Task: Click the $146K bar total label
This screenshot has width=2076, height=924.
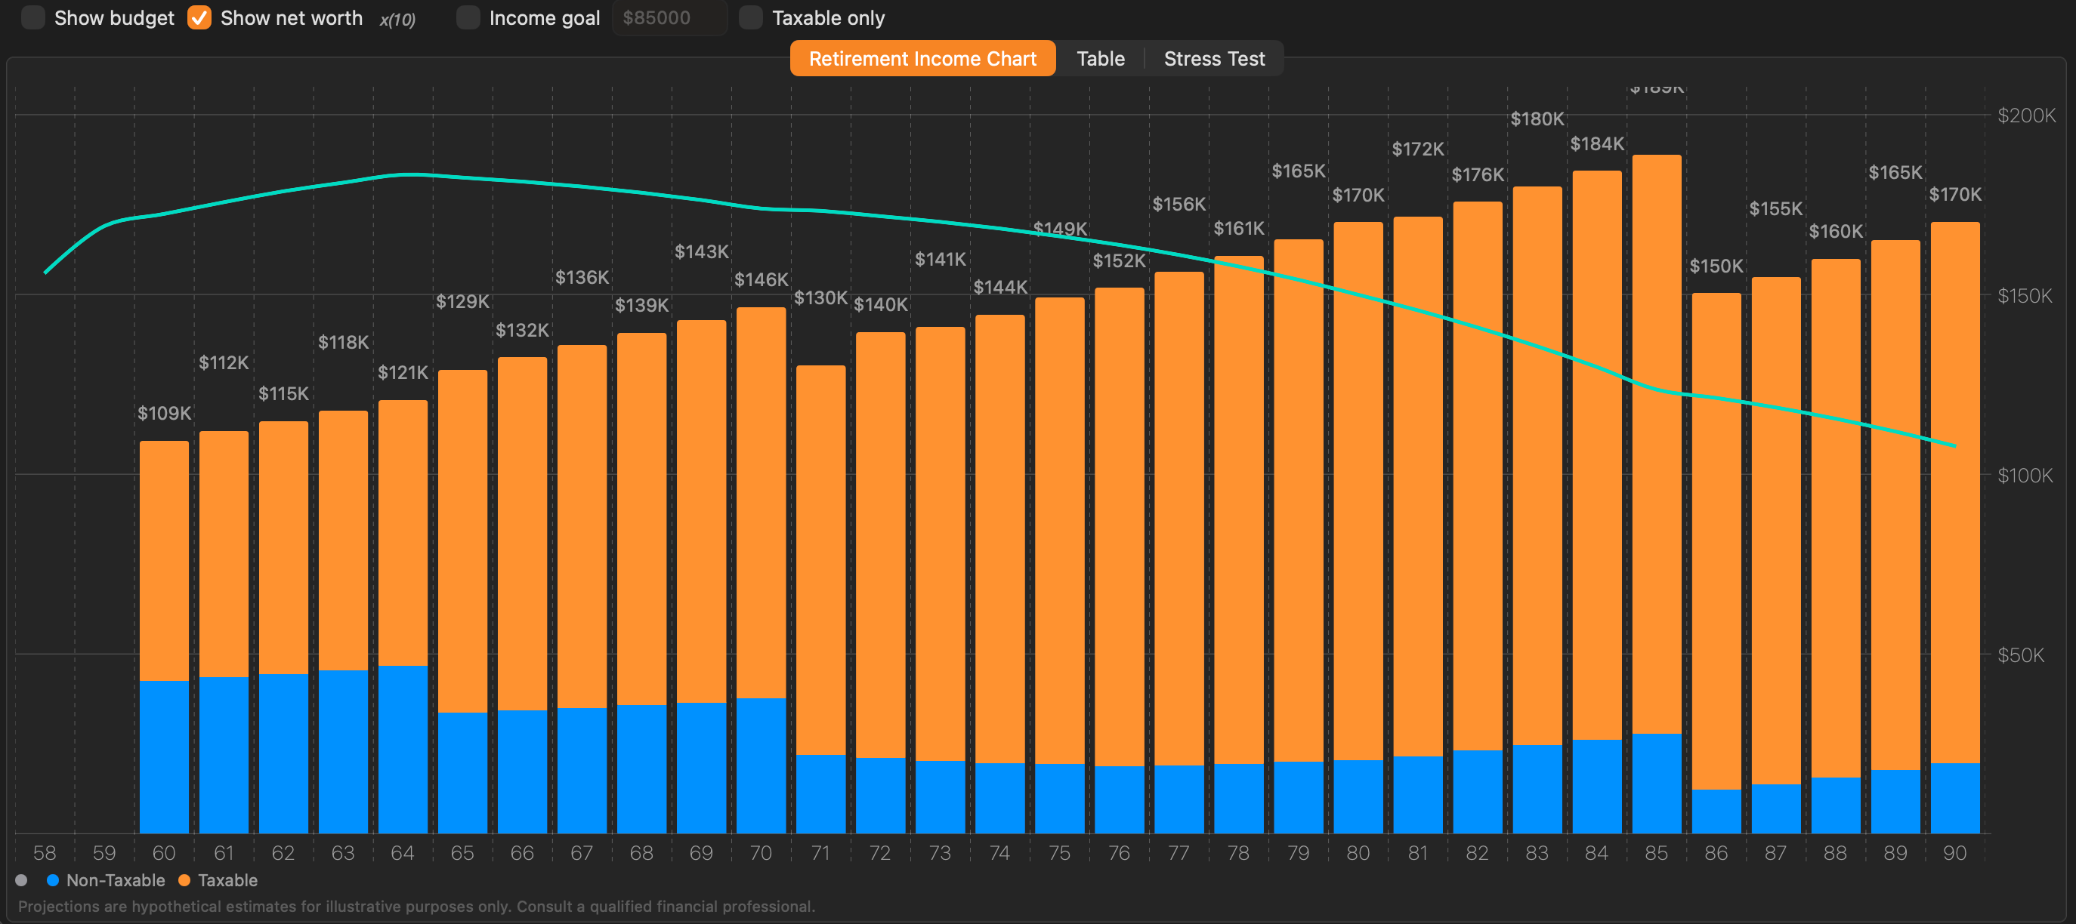Action: (761, 279)
